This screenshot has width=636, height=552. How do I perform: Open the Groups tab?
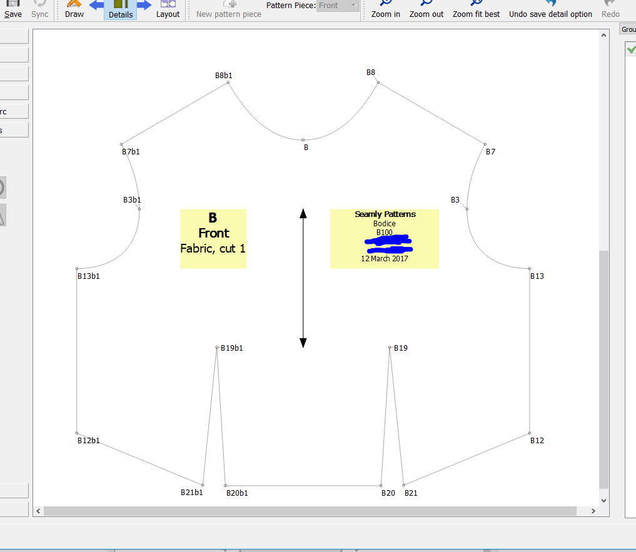pyautogui.click(x=628, y=29)
